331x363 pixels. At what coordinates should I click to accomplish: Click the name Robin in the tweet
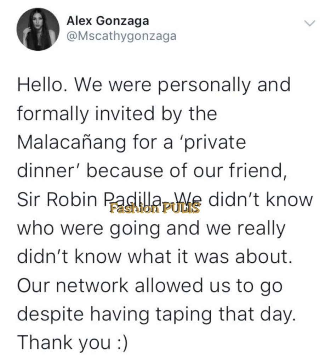72,200
